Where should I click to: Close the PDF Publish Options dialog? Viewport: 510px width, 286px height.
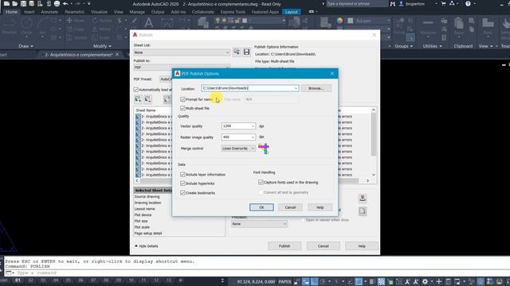(332, 74)
